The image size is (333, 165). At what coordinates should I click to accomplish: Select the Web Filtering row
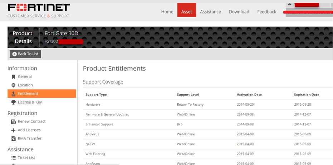tap(208, 154)
